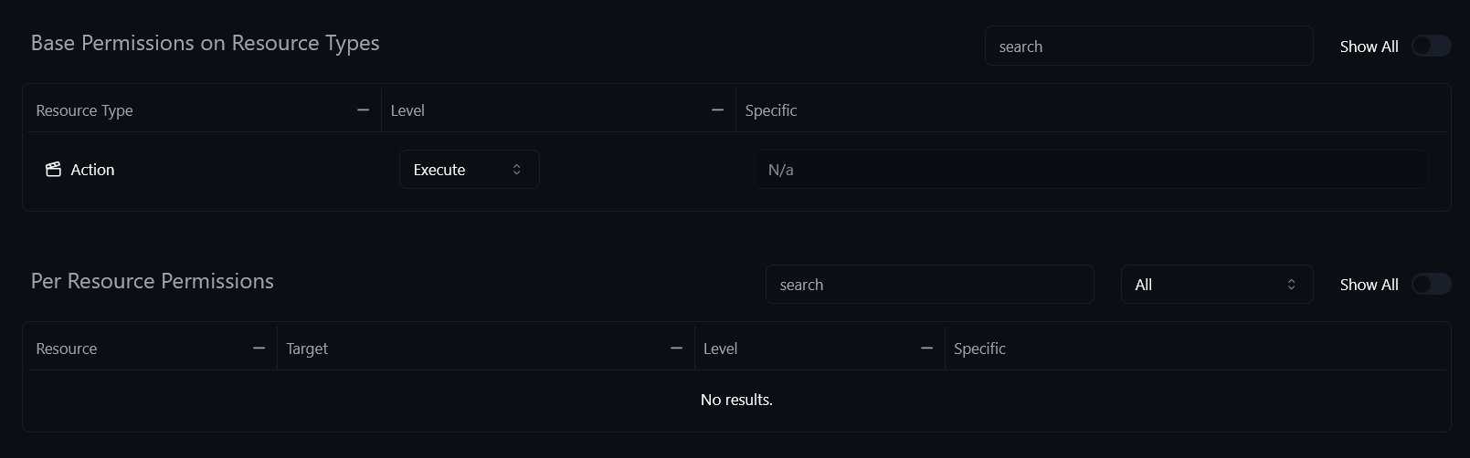
Task: Click the Resource column header
Action: pos(67,349)
